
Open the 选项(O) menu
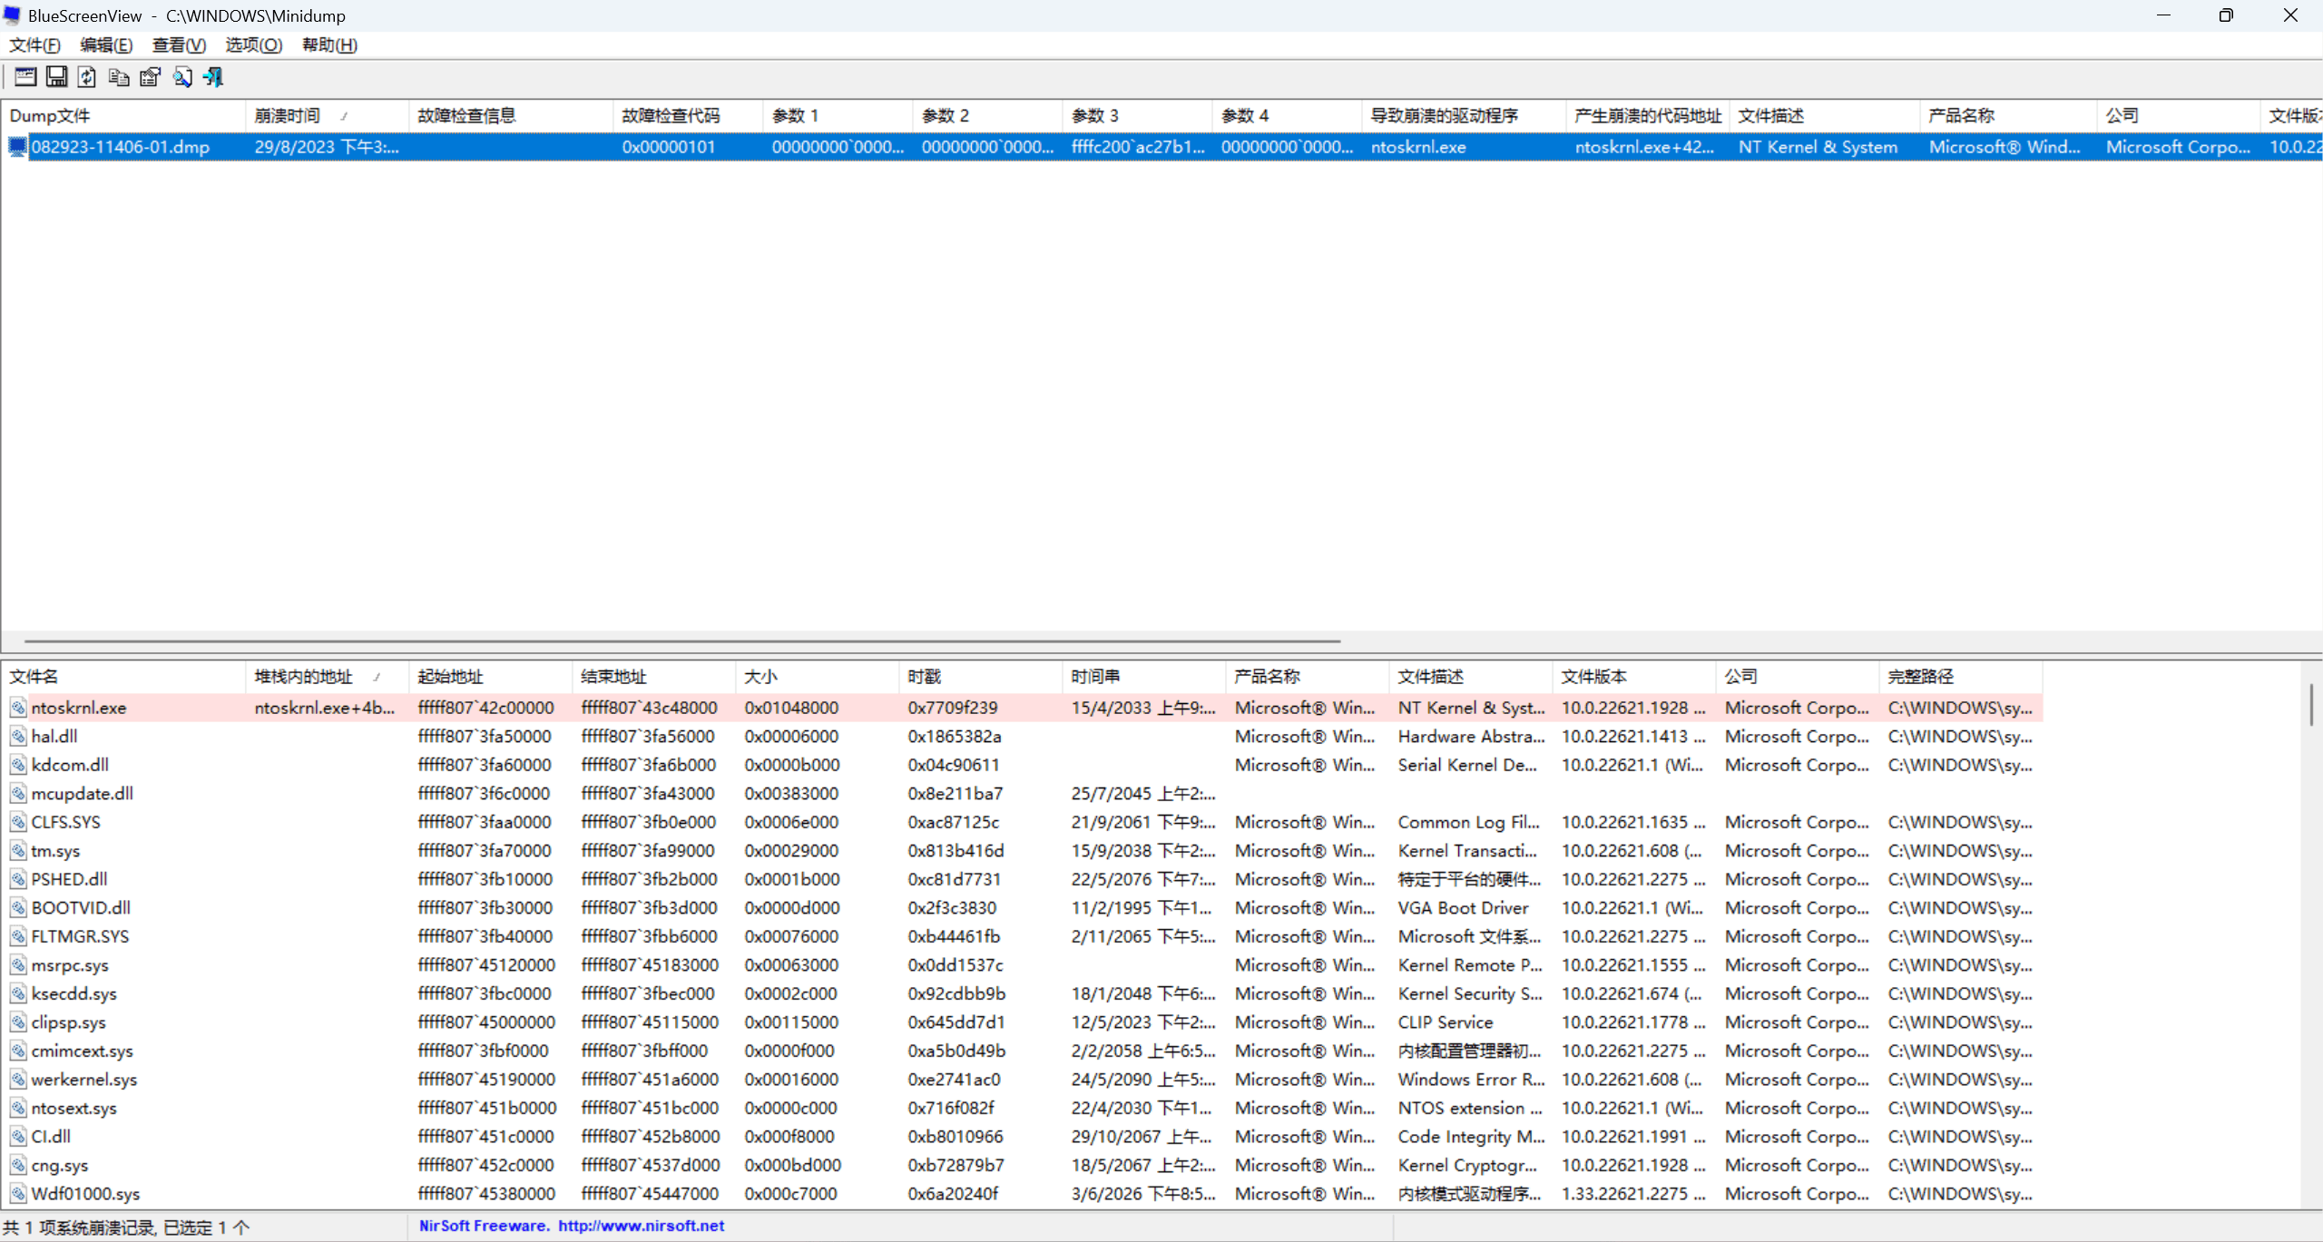(253, 45)
